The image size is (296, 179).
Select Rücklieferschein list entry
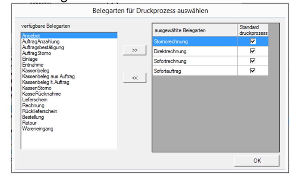tap(40, 111)
